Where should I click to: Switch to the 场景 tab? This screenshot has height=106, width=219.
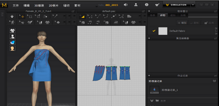tap(152, 15)
